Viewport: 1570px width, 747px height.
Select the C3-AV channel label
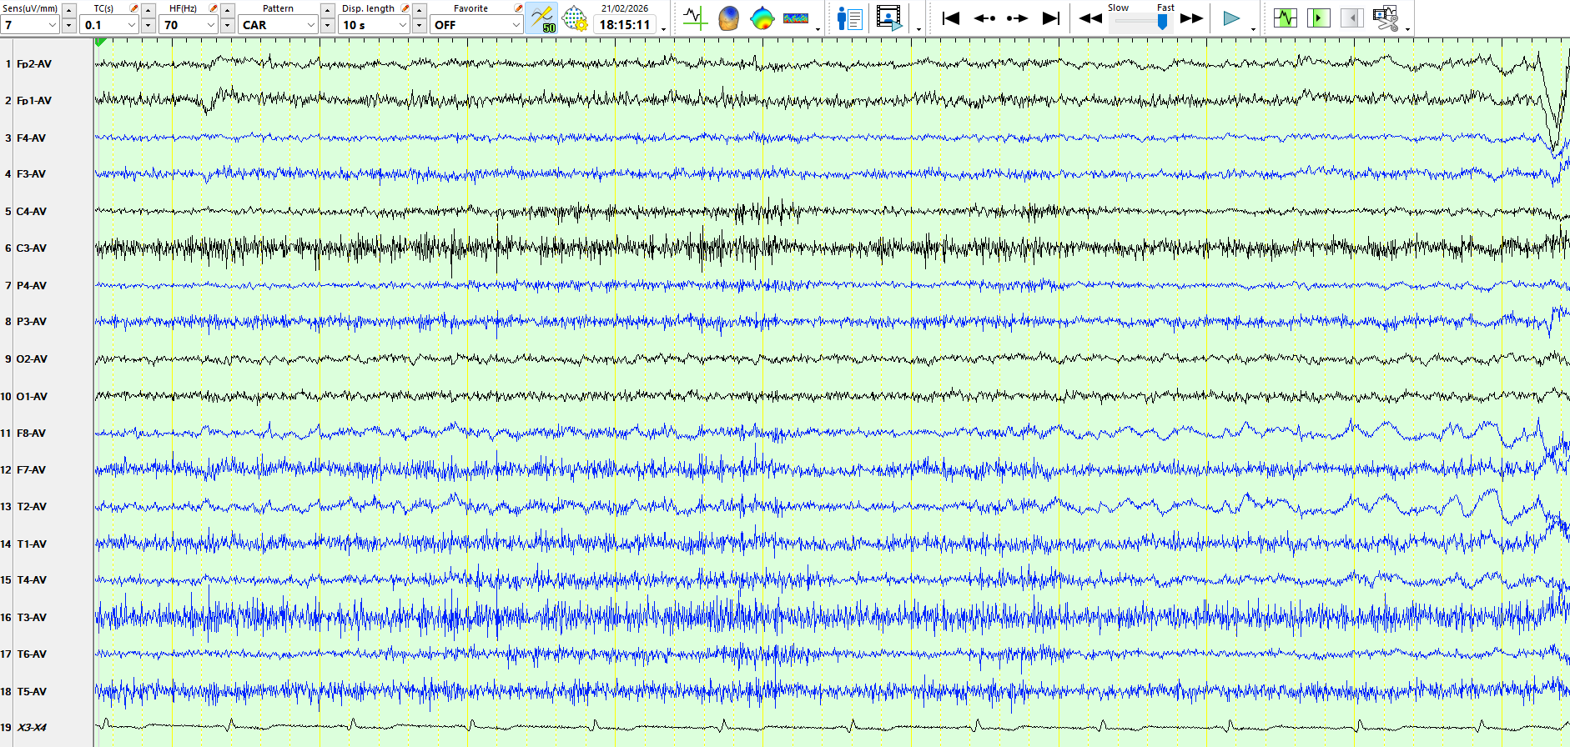(x=32, y=248)
